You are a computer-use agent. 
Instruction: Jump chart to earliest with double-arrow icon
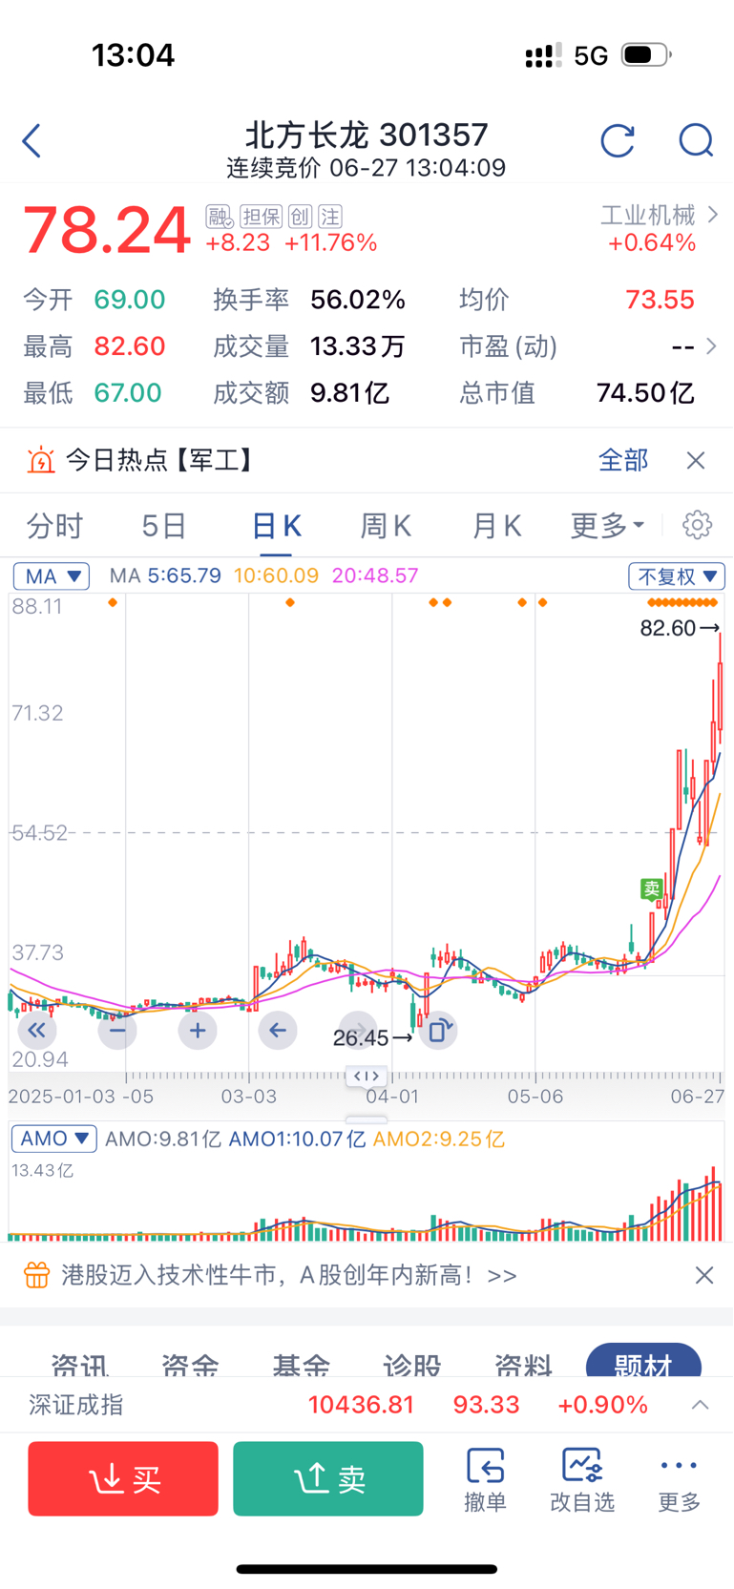click(x=37, y=1031)
